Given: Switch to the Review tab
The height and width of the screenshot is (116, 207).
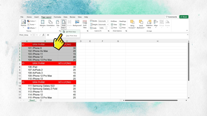Looking at the screenshot, I should 72,17.
